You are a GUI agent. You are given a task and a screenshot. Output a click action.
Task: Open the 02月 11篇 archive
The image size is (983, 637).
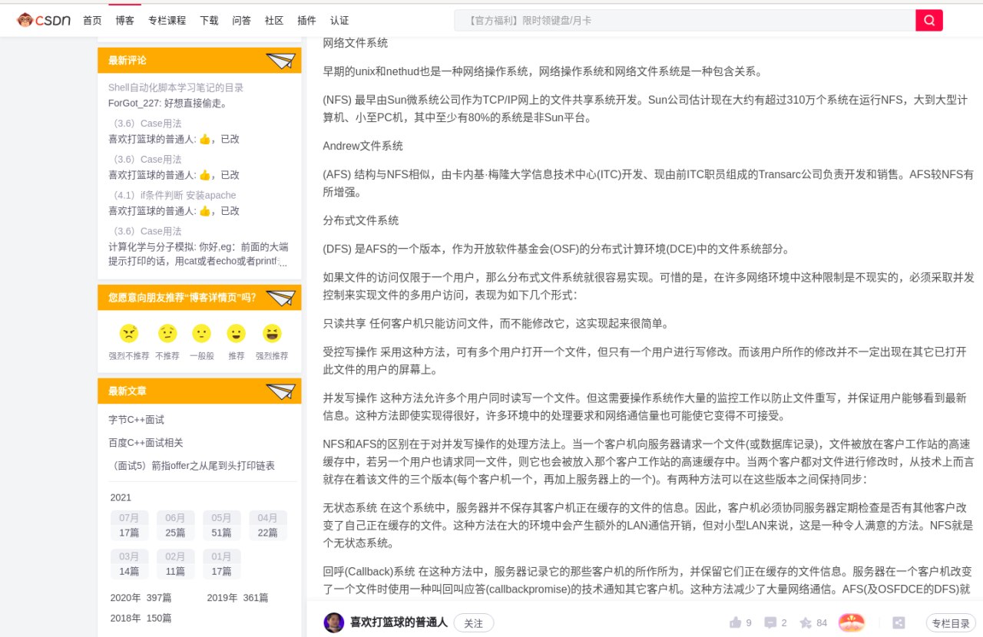click(x=176, y=564)
